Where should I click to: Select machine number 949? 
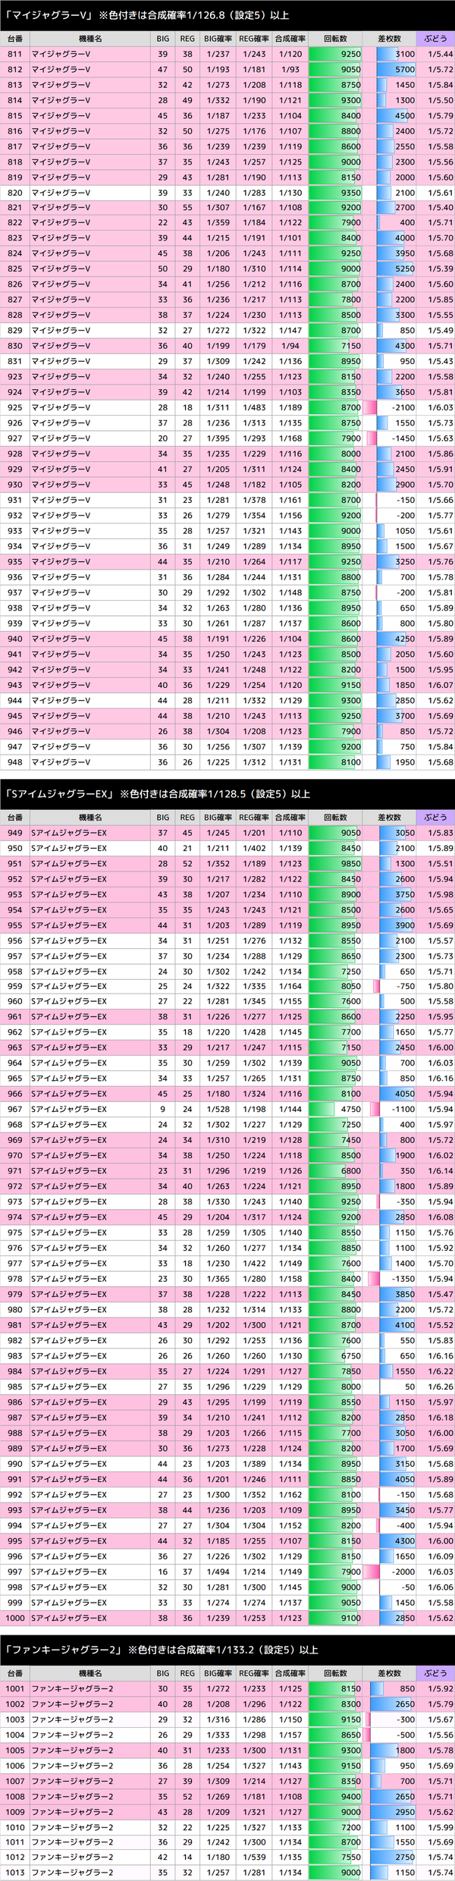click(x=15, y=833)
